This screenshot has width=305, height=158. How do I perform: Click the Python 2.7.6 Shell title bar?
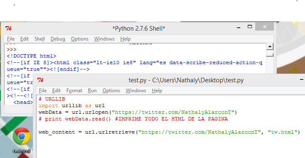click(x=139, y=29)
